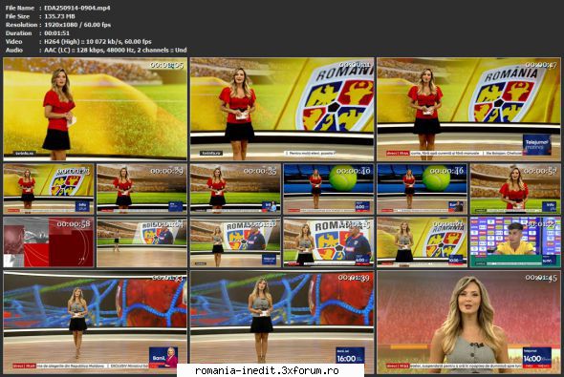Select thumbnail of distant presenter on wooden floor
The image size is (564, 377).
[141, 242]
